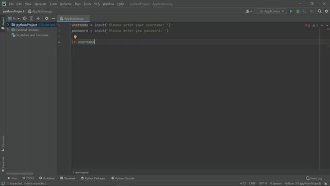
Task: Open the Terminal tool window
Action: (67, 178)
